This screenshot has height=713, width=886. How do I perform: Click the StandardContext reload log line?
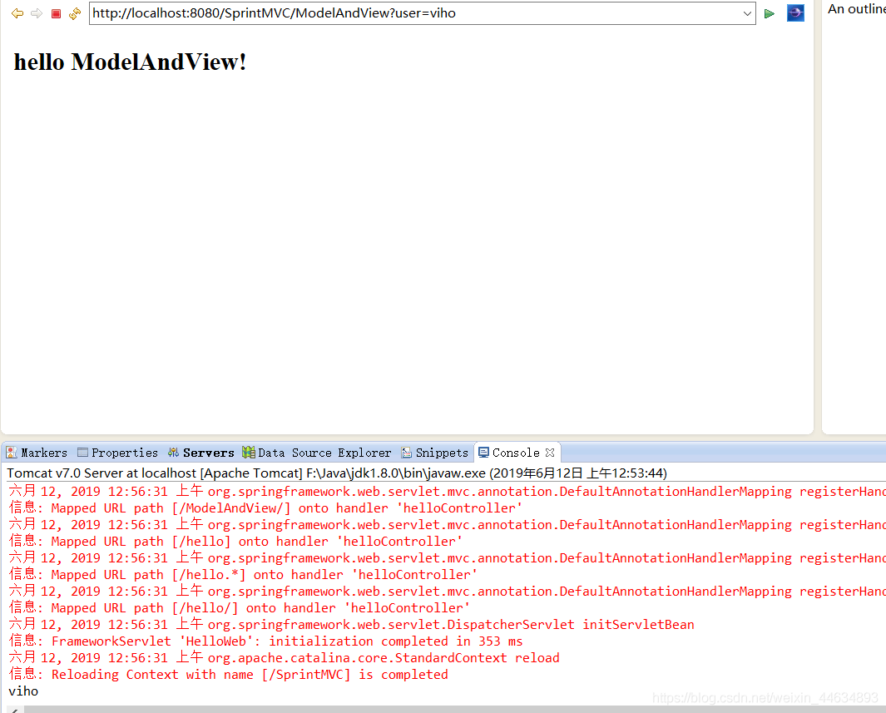[x=285, y=657]
